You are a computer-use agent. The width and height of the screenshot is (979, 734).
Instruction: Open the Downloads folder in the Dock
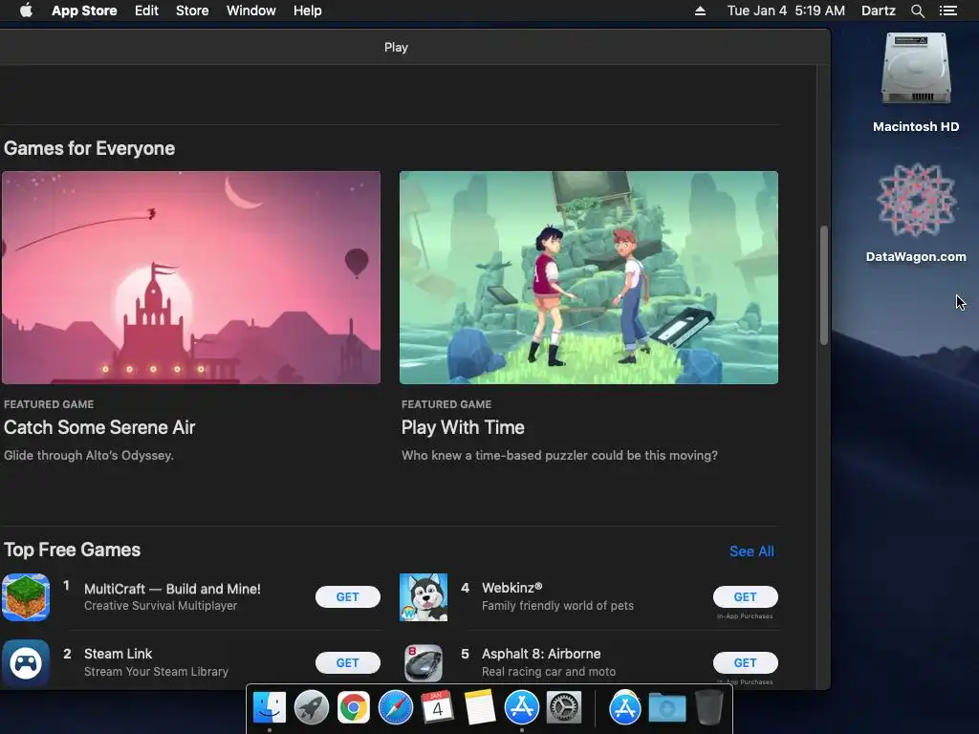point(666,707)
